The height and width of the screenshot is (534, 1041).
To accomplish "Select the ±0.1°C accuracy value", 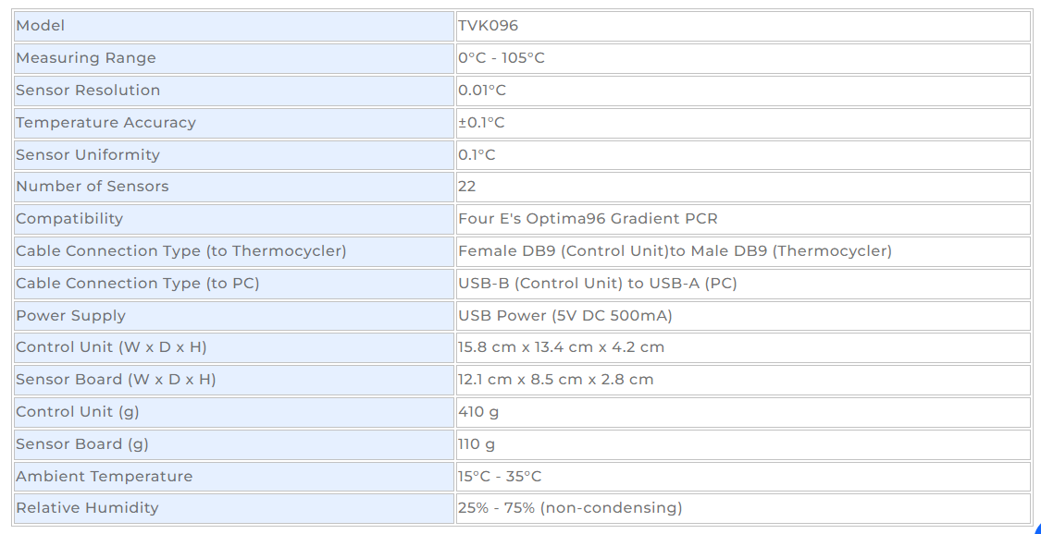I will pyautogui.click(x=481, y=123).
